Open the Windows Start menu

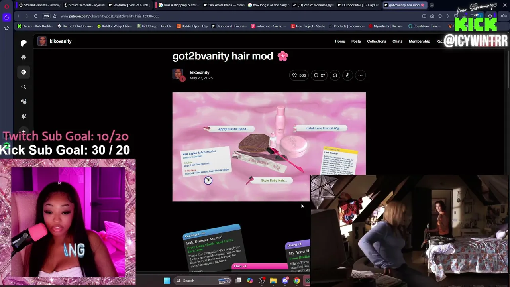click(167, 281)
